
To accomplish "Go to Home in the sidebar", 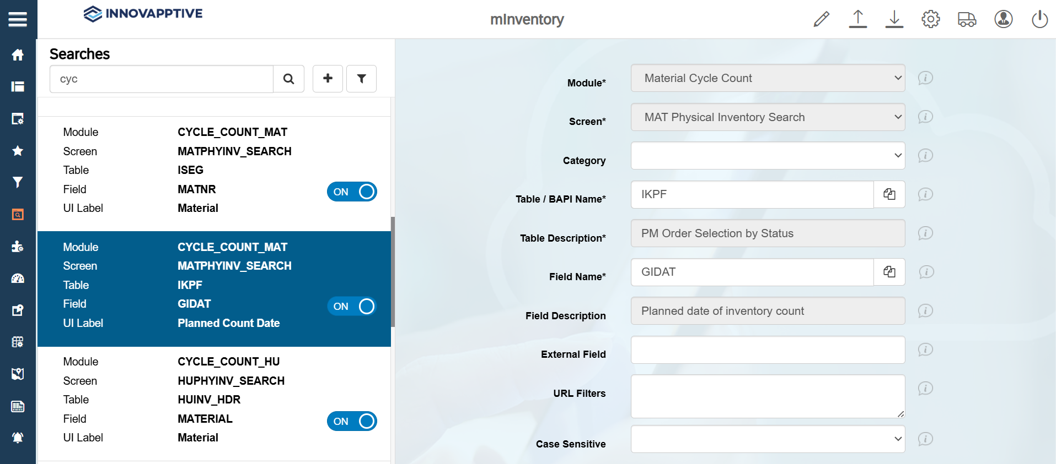I will coord(18,55).
